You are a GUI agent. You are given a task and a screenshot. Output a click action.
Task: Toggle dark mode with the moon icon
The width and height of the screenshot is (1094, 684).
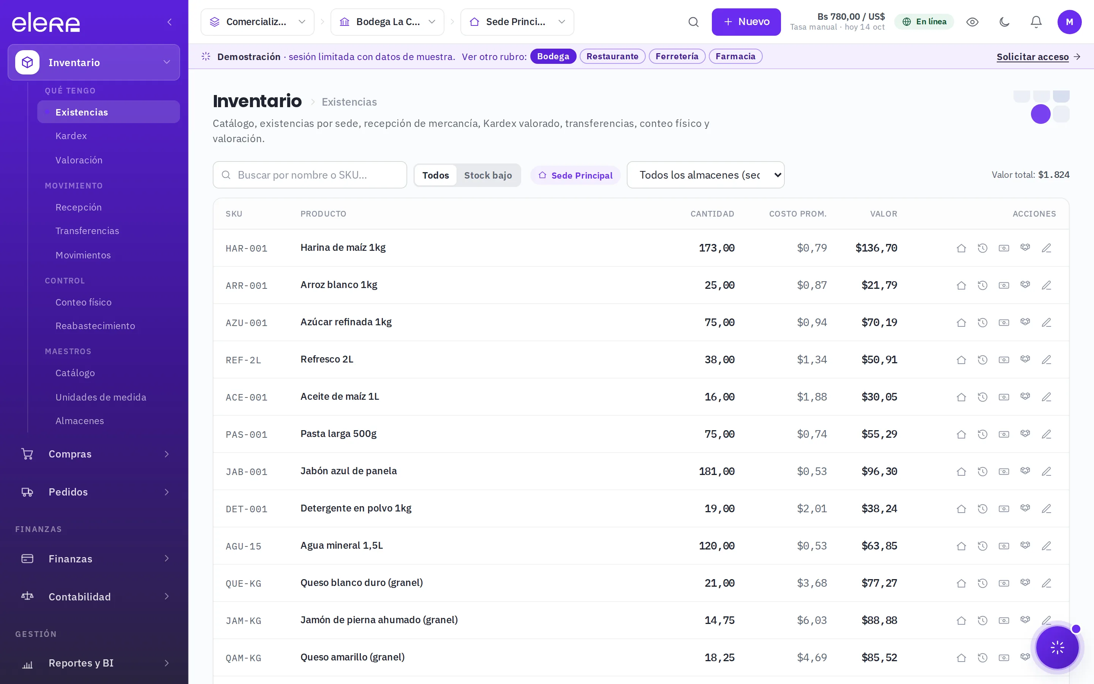tap(1004, 22)
